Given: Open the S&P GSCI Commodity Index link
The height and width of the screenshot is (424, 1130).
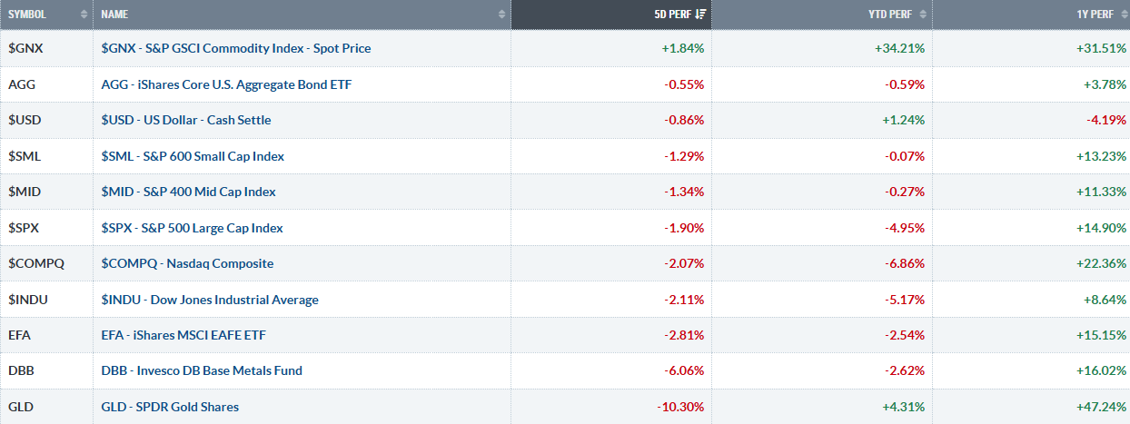Looking at the screenshot, I should 236,48.
